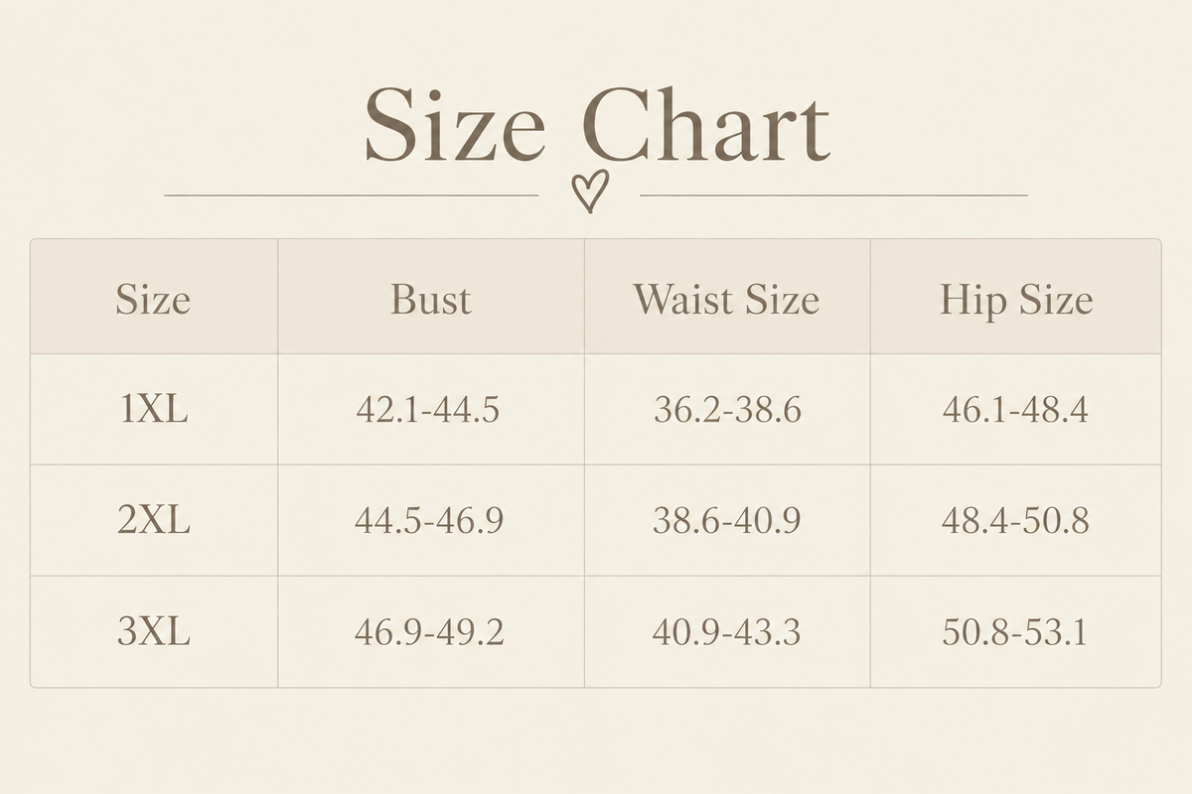Viewport: 1192px width, 794px height.
Task: Click hip value 48.4-50.8
Action: pyautogui.click(x=1015, y=521)
